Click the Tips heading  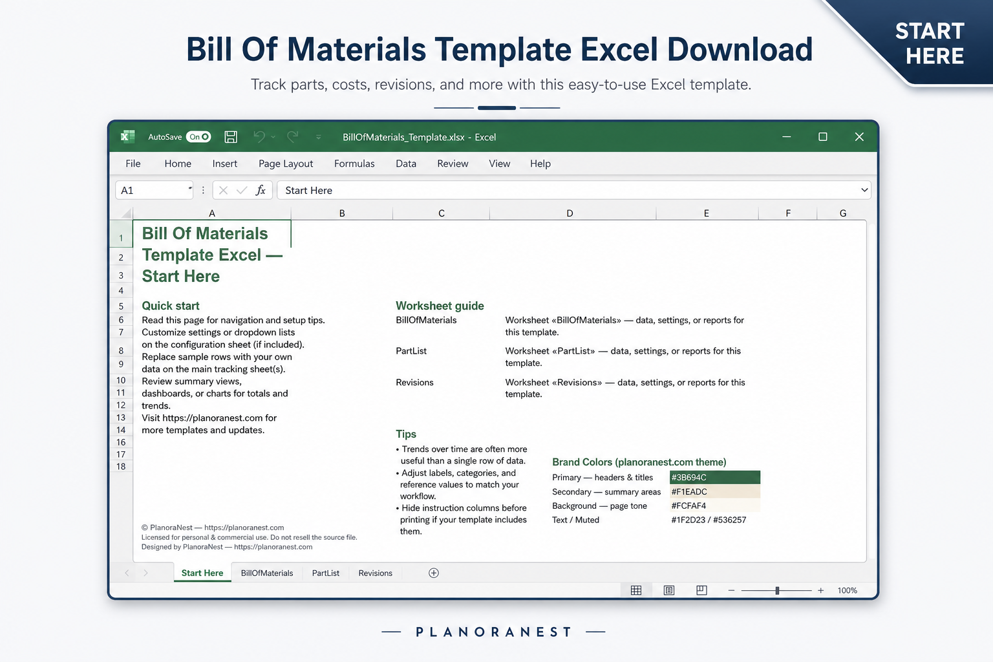click(406, 434)
